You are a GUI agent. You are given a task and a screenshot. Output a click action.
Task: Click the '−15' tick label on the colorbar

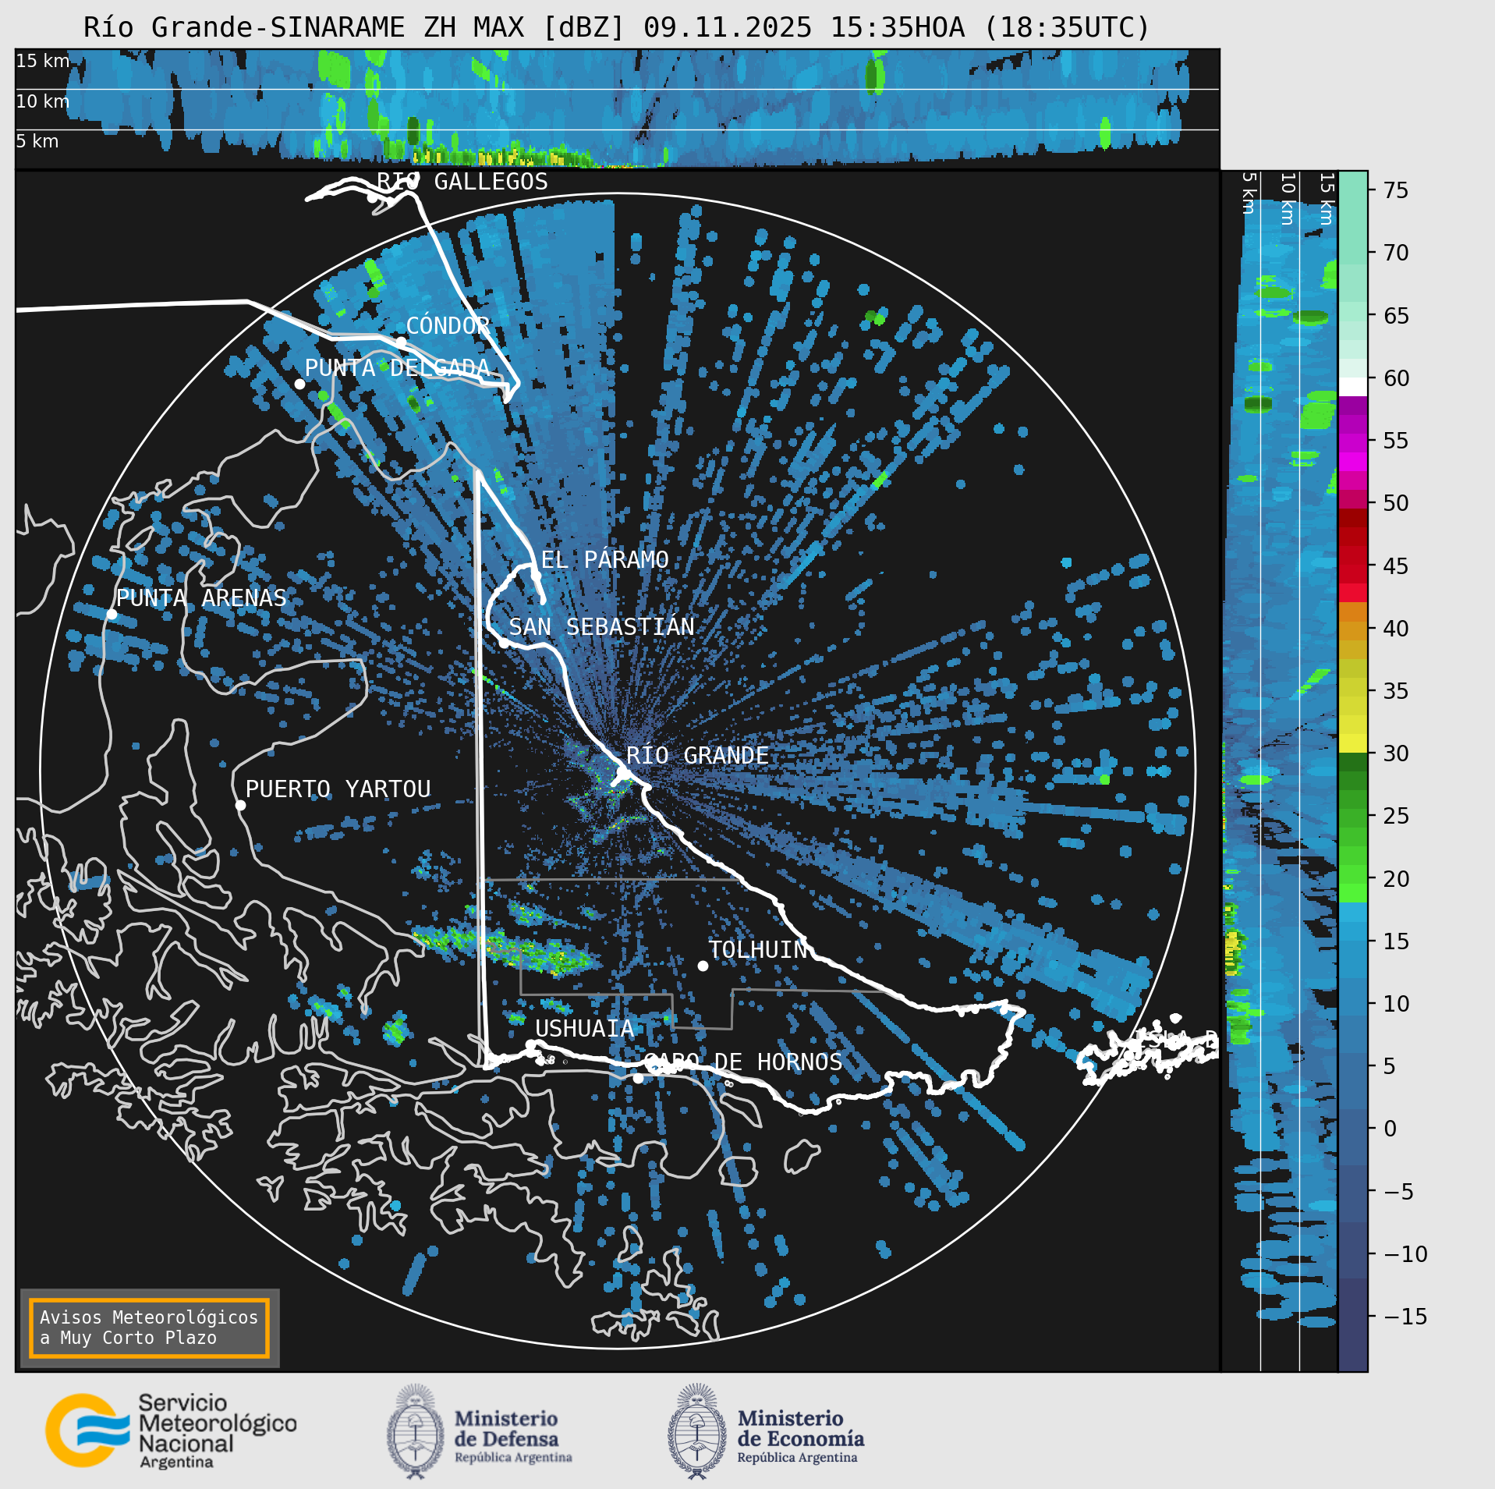1405,1317
